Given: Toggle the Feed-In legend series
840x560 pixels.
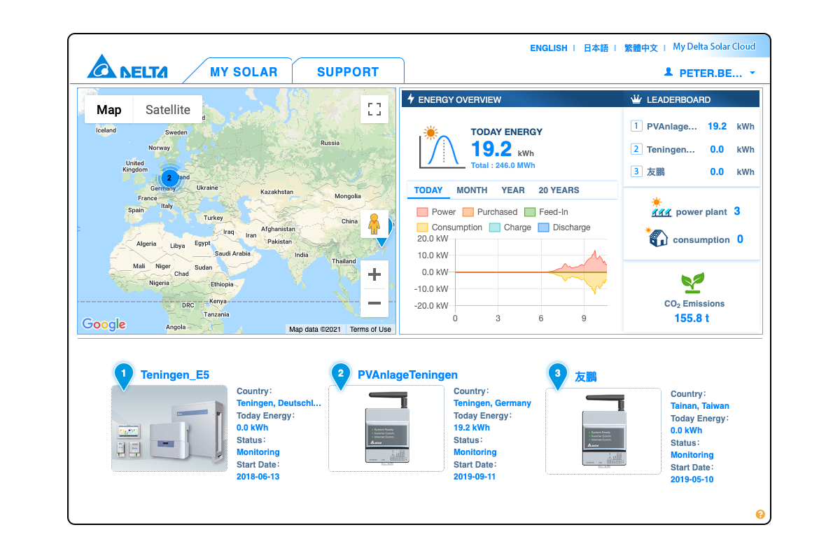Looking at the screenshot, I should [x=546, y=212].
